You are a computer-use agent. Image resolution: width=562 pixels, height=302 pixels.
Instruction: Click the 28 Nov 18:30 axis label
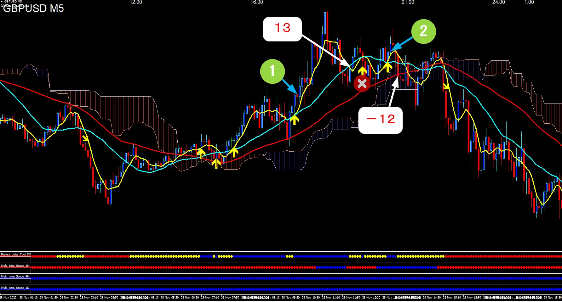(553, 297)
